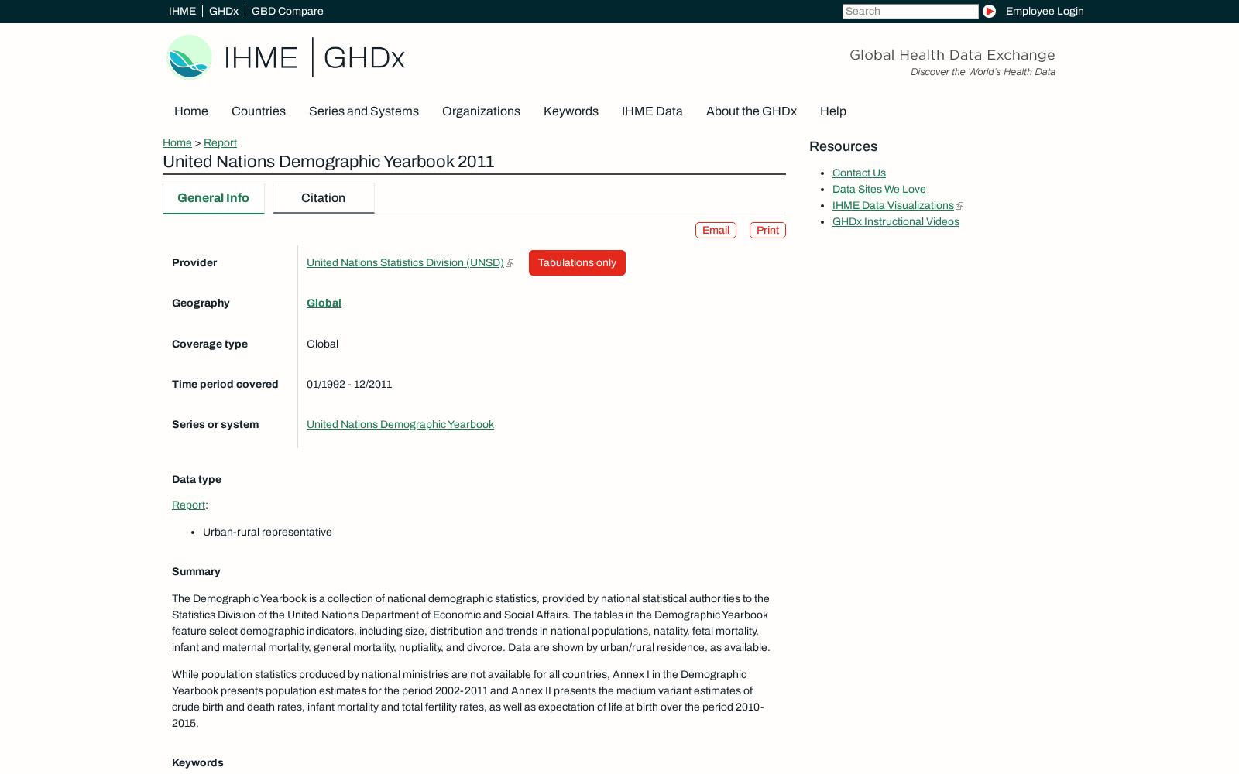1239x774 pixels.
Task: Open Data Sites We Love link
Action: pyautogui.click(x=879, y=190)
